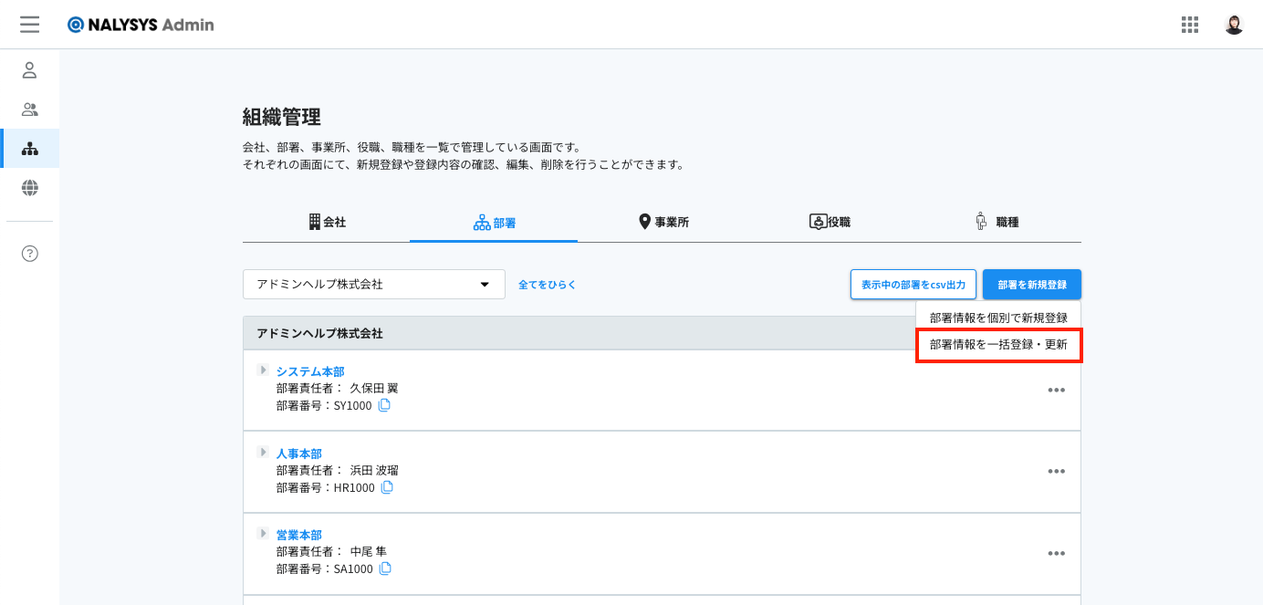Switch to the 会社 tab
1263x605 pixels.
(x=327, y=222)
